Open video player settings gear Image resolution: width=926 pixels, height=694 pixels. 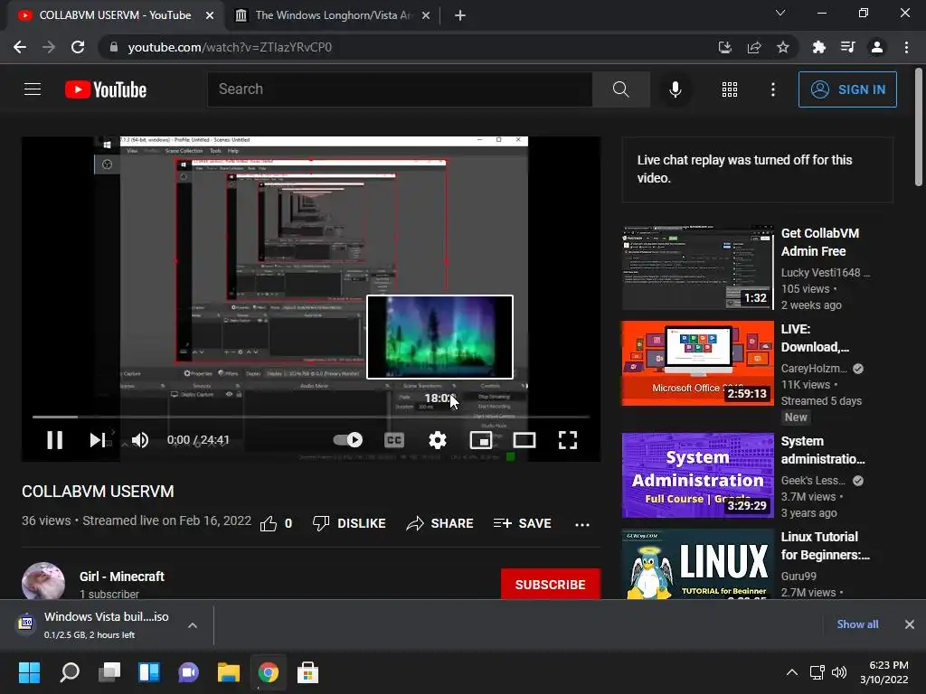(x=437, y=440)
